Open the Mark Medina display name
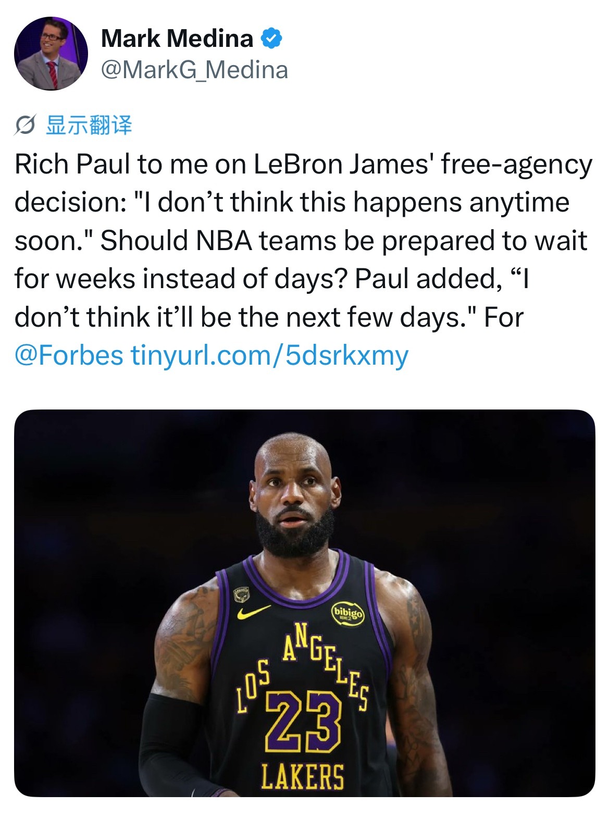The width and height of the screenshot is (609, 819). (177, 39)
